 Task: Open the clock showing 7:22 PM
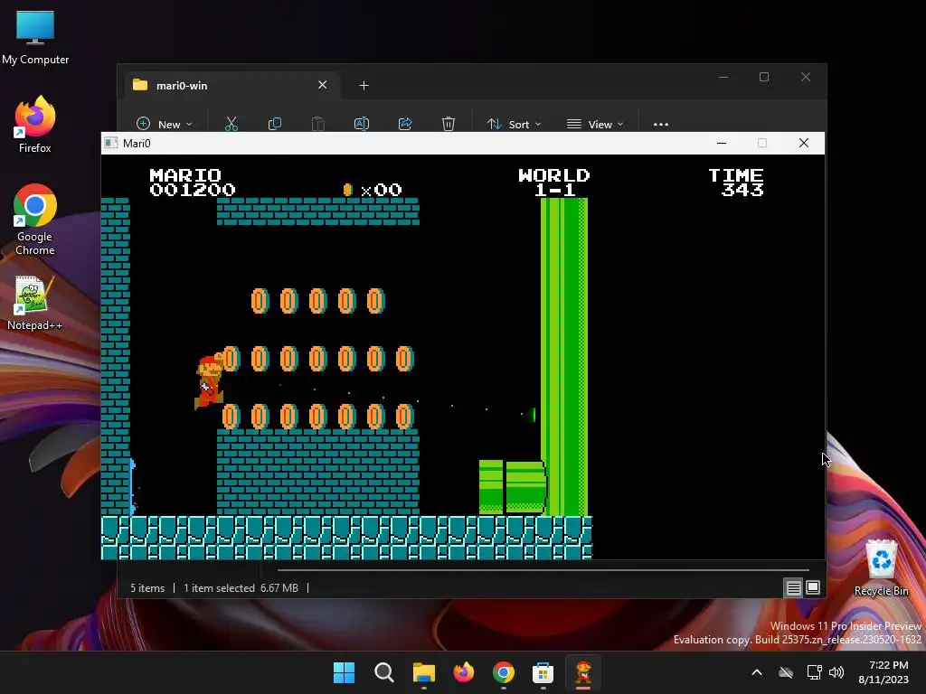883,672
